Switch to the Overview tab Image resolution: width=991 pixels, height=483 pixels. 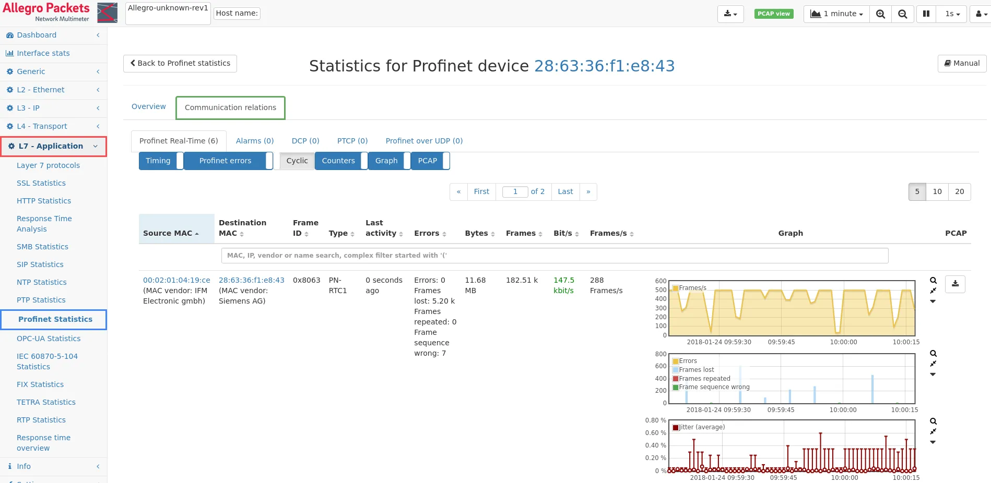tap(149, 106)
